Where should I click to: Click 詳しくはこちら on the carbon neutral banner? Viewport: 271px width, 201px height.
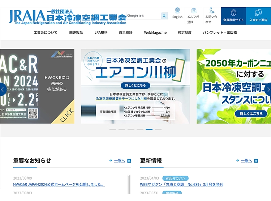pos(251,114)
